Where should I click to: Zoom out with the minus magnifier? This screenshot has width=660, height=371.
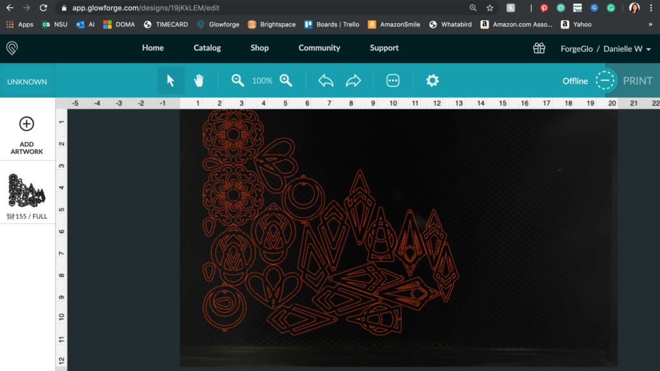click(x=237, y=81)
